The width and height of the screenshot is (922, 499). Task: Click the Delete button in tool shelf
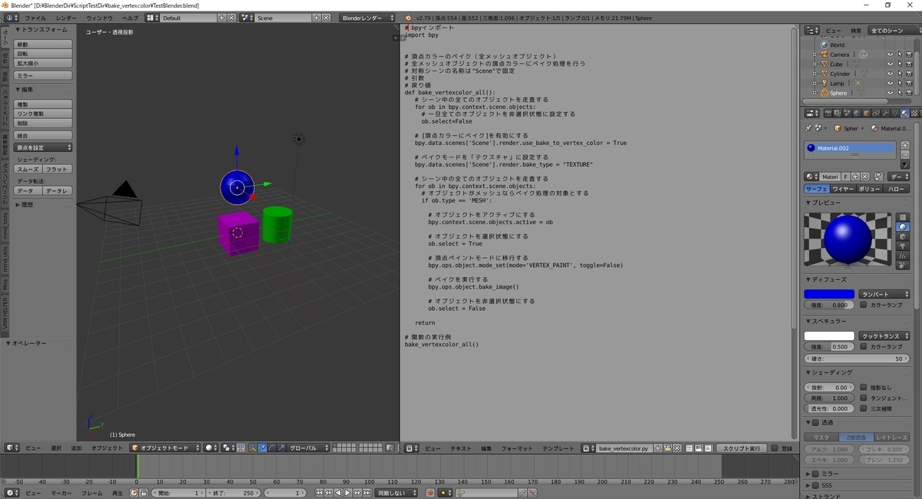coord(44,123)
